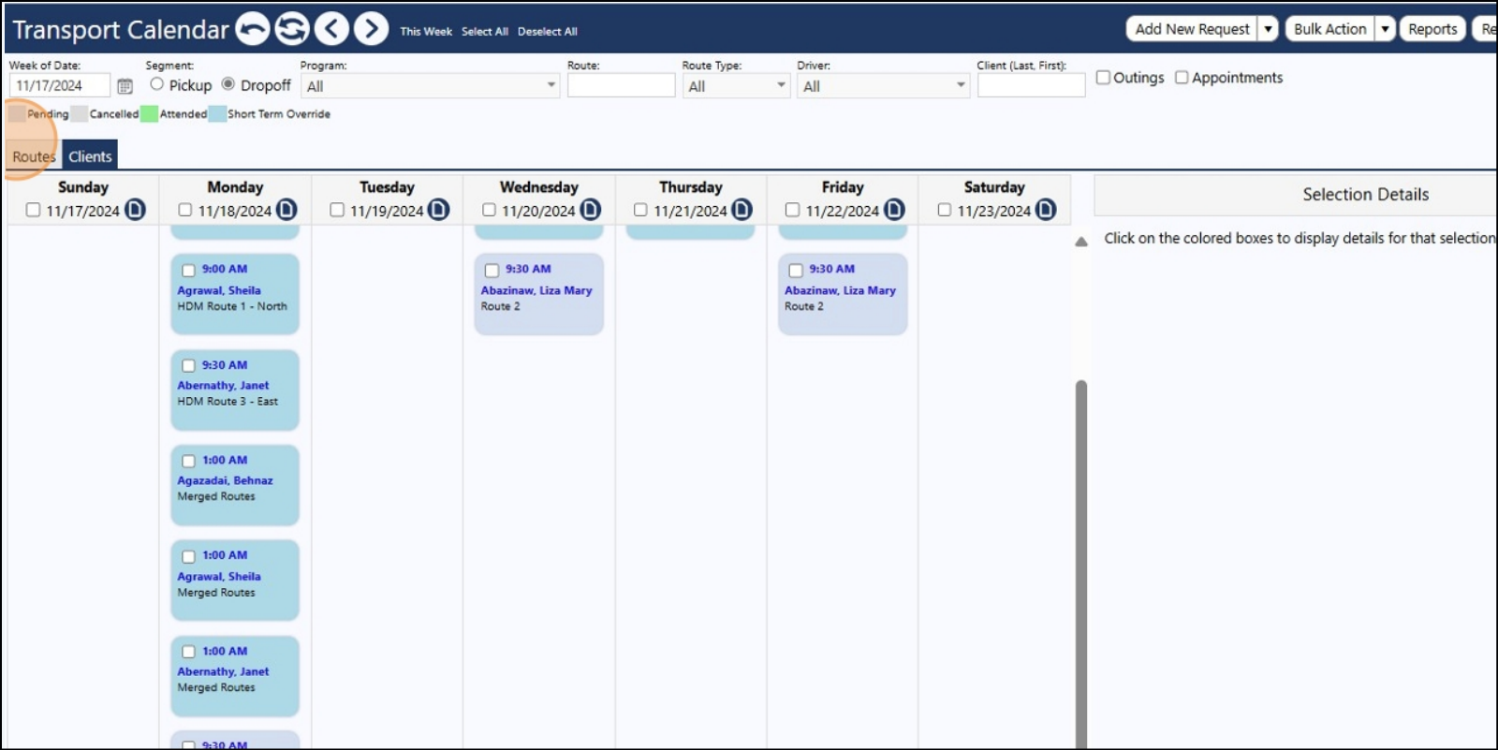
Task: Enable the Appointments checkbox
Action: click(x=1182, y=78)
